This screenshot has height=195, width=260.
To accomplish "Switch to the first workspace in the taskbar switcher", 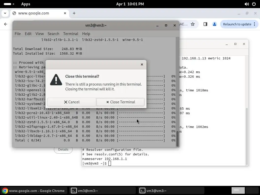I will tap(238, 190).
